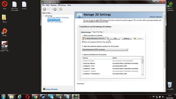Open the Help menu
This screenshot has height=99, width=176.
coord(69,5)
